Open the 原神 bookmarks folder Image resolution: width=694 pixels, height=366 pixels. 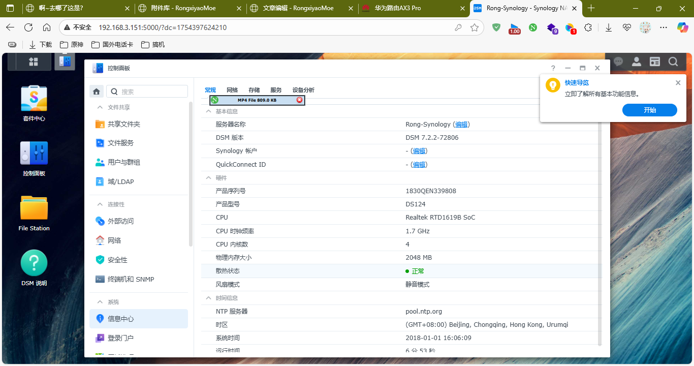[72, 45]
